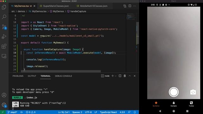
Task: Open the Accounts menu icon
Action: click(x=4, y=95)
